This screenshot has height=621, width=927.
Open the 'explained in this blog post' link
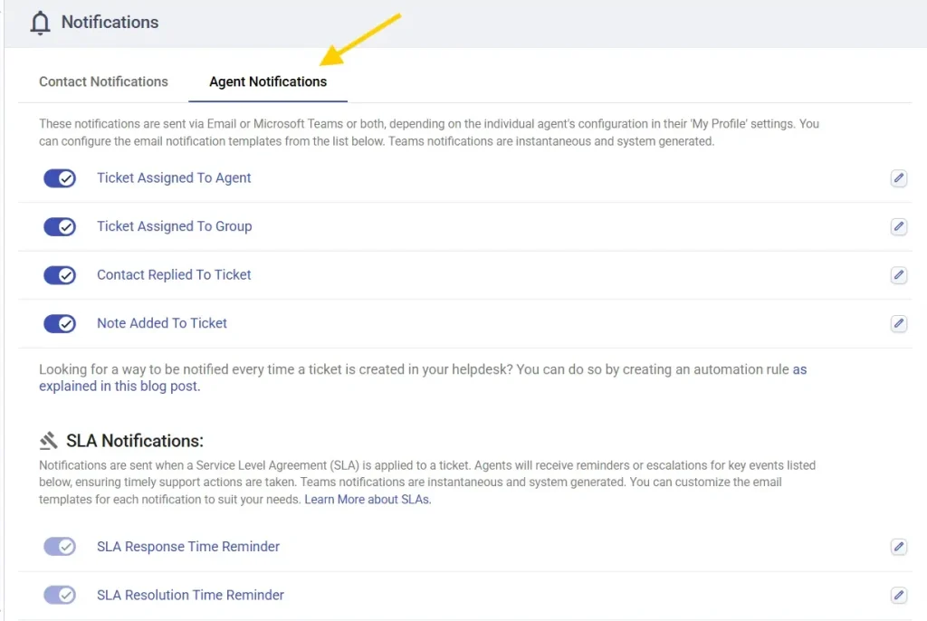tap(119, 386)
